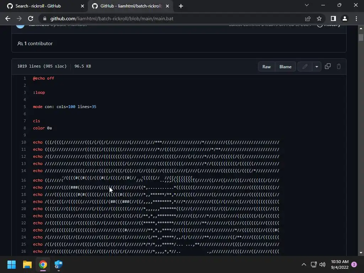The image size is (364, 273).
Task: Click the scrollbar up arrow
Action: 361,28
